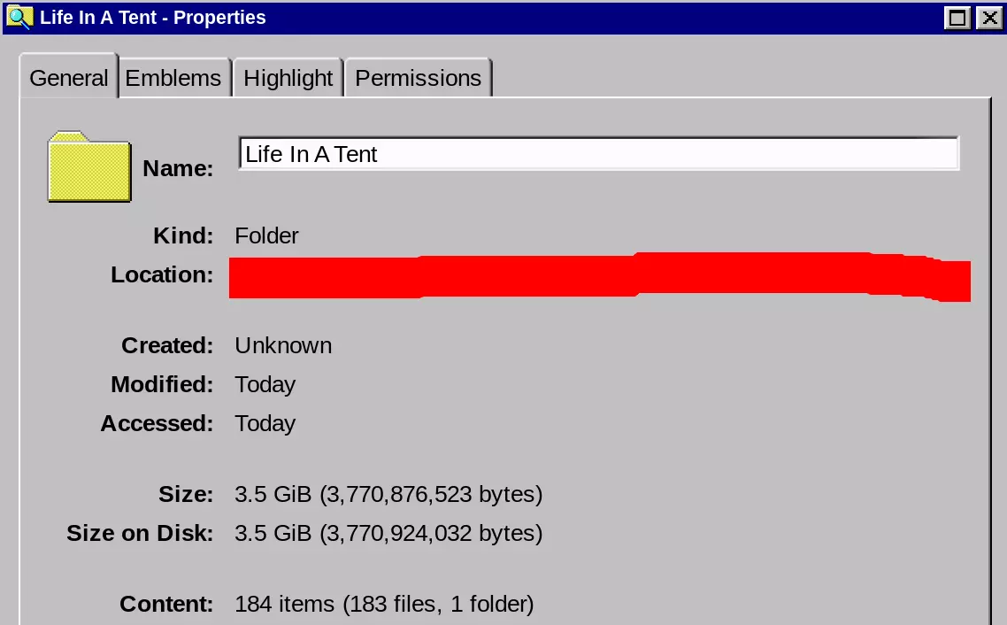Screen dimensions: 1007x625
Task: Click the 'Accessed:' label
Action: pos(157,424)
